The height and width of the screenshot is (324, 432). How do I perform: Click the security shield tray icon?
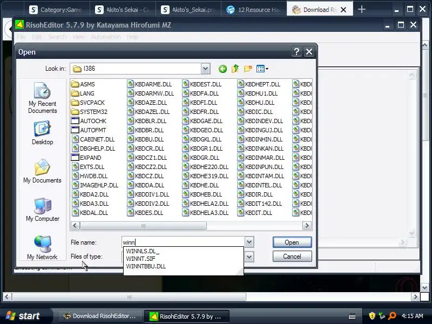(x=372, y=316)
